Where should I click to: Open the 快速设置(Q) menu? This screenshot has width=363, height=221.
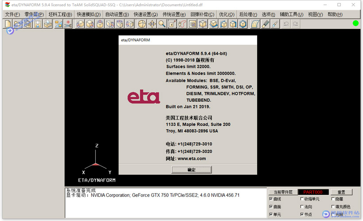[x=146, y=14]
